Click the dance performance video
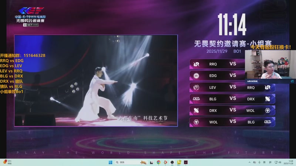The image size is (296, 166). [96, 80]
